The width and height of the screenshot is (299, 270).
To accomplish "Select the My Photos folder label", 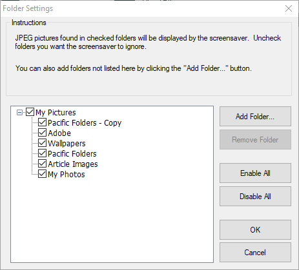I will pos(67,175).
